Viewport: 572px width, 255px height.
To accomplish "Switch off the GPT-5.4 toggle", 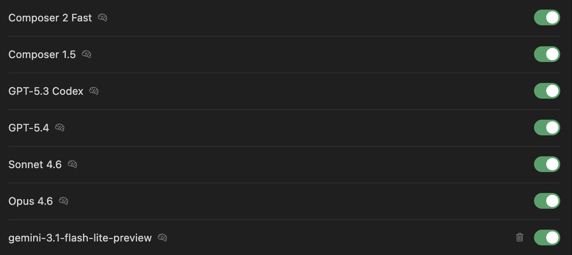I will 547,128.
